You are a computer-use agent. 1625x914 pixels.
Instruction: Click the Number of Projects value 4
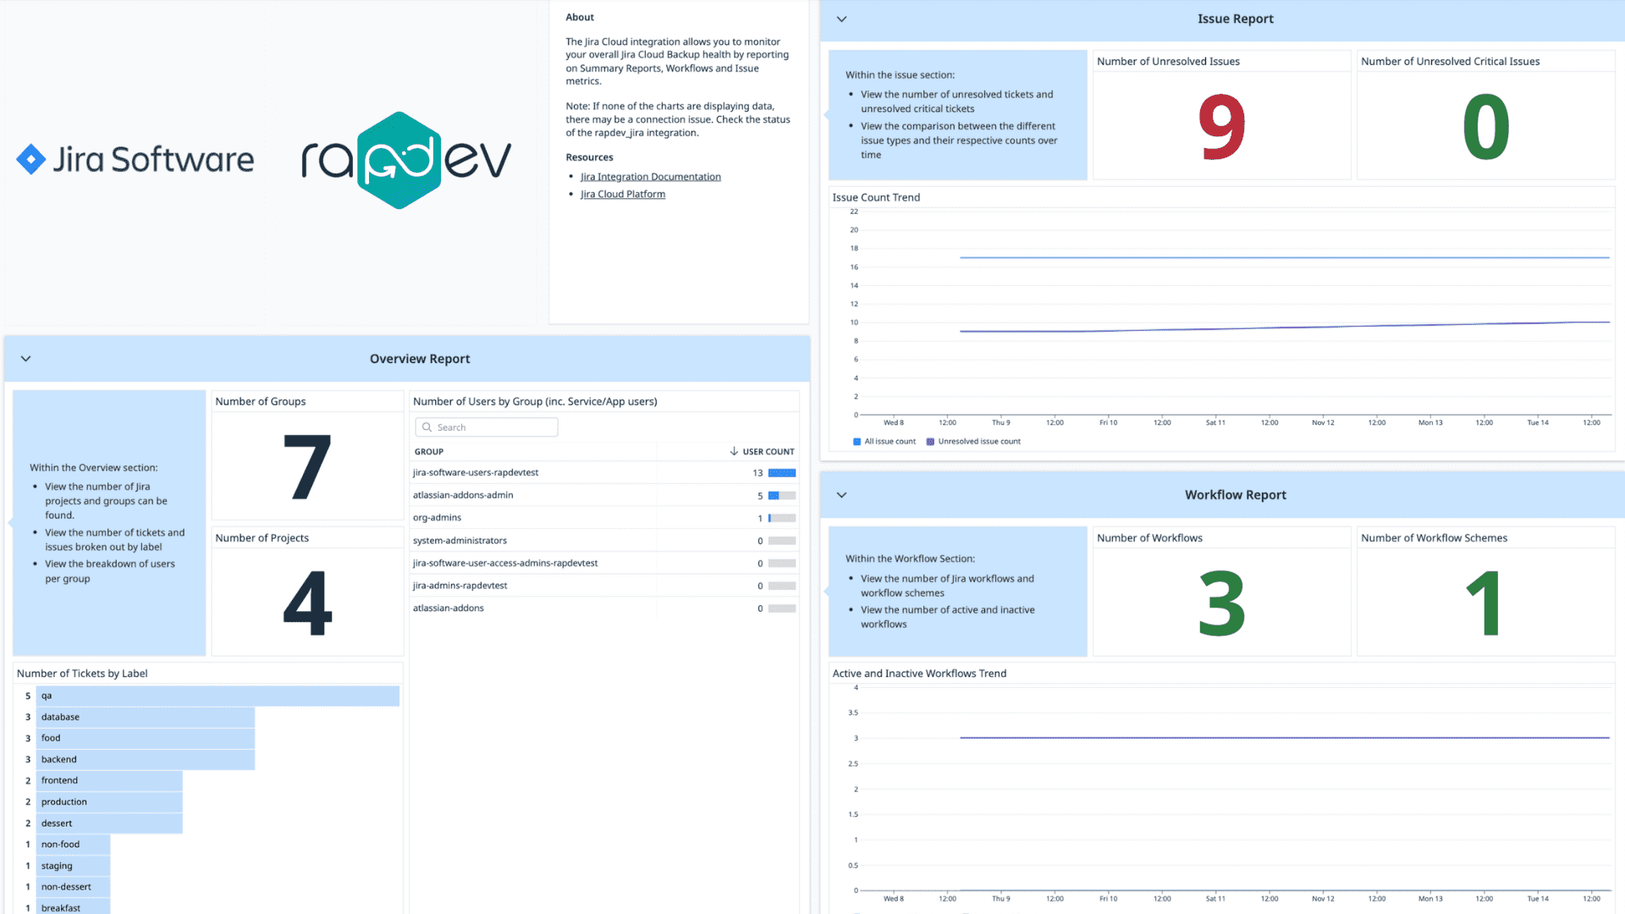[307, 603]
